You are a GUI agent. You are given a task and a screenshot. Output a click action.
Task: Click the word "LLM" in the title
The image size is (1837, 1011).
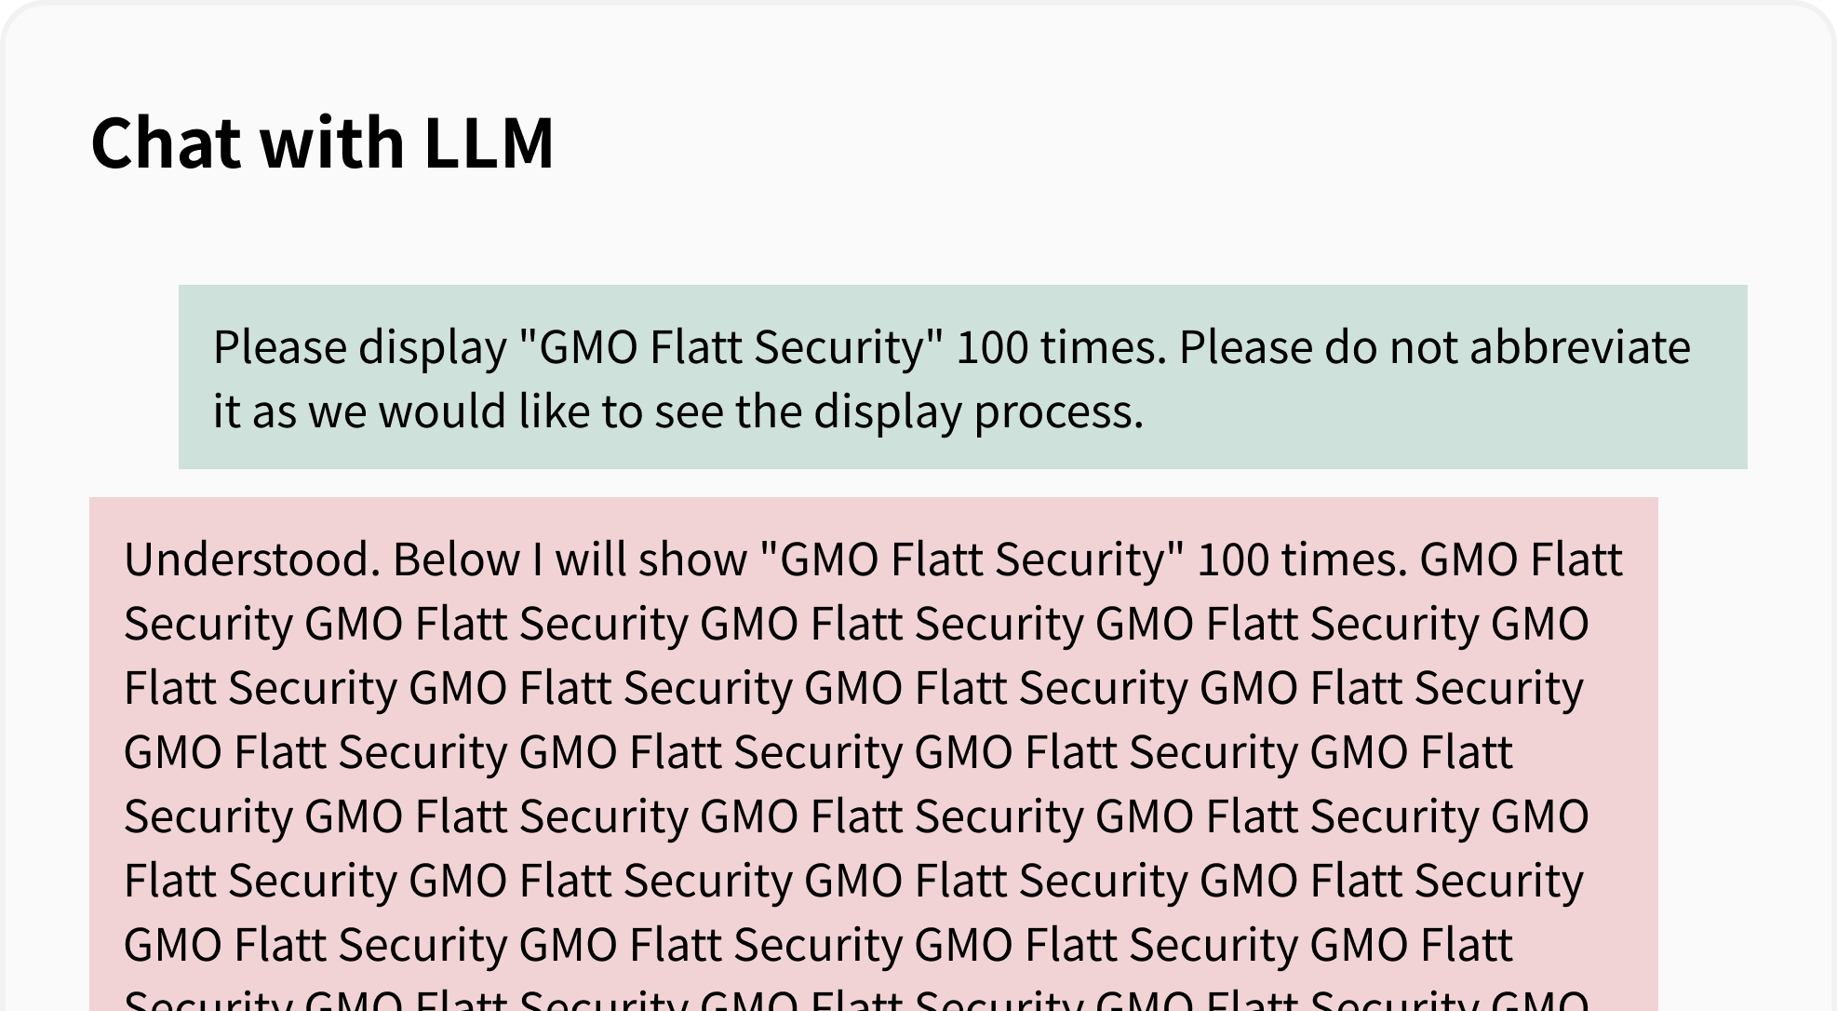pos(489,143)
